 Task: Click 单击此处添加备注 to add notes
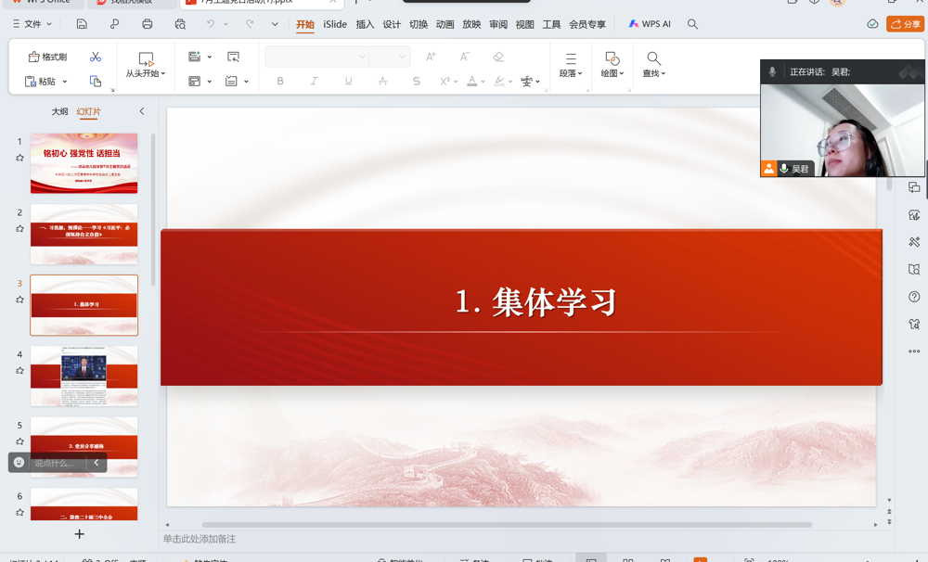[199, 538]
